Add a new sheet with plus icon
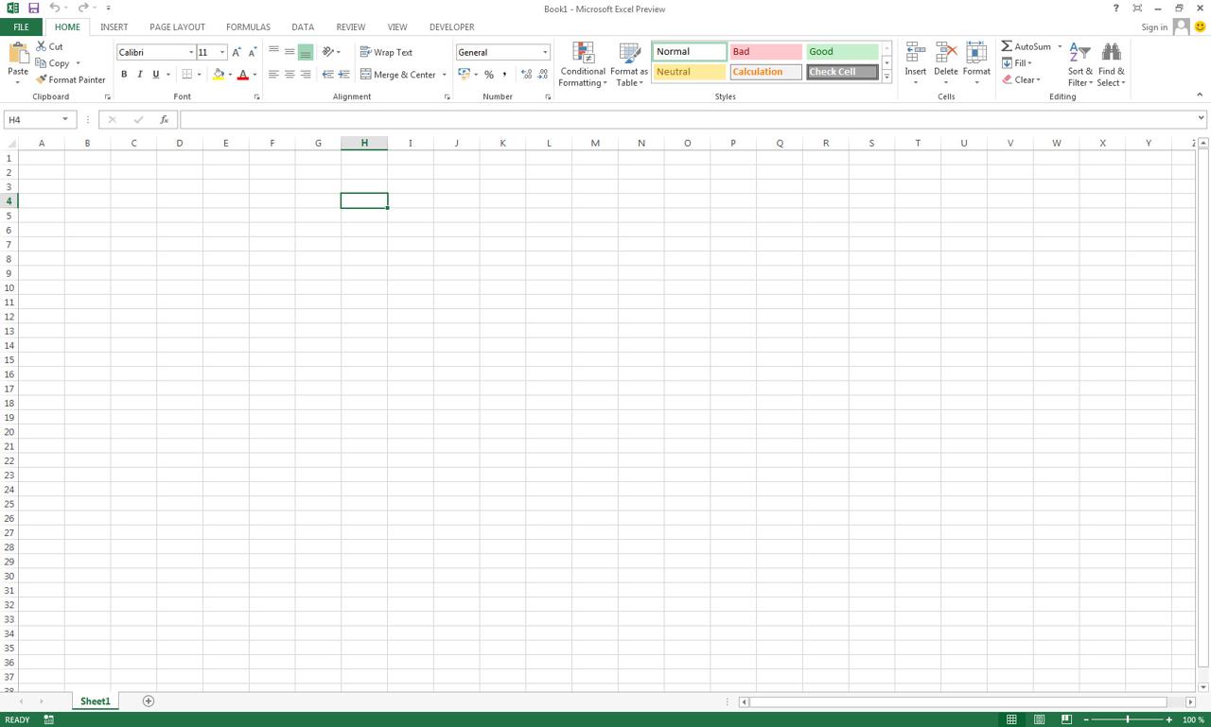The height and width of the screenshot is (727, 1211). [148, 701]
